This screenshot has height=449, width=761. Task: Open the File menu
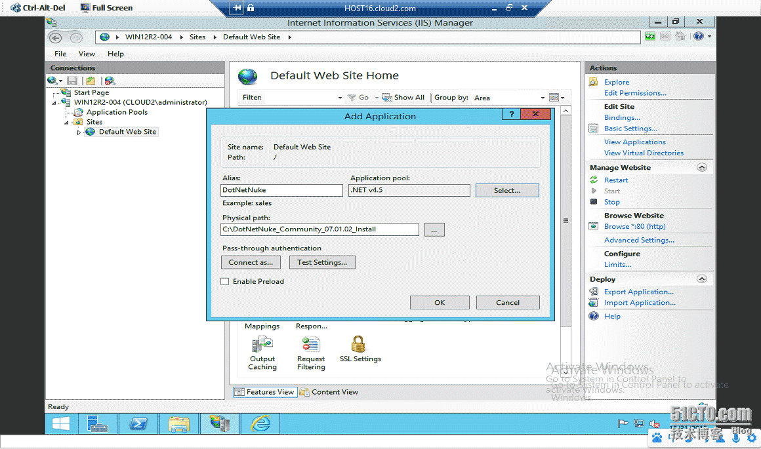[x=60, y=54]
